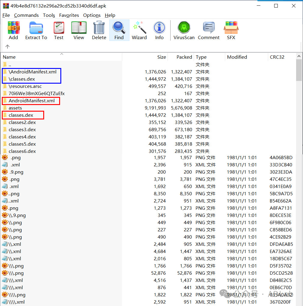Image resolution: width=303 pixels, height=306 pixels.
Task: Select the classes2.dex entry
Action: (x=22, y=122)
